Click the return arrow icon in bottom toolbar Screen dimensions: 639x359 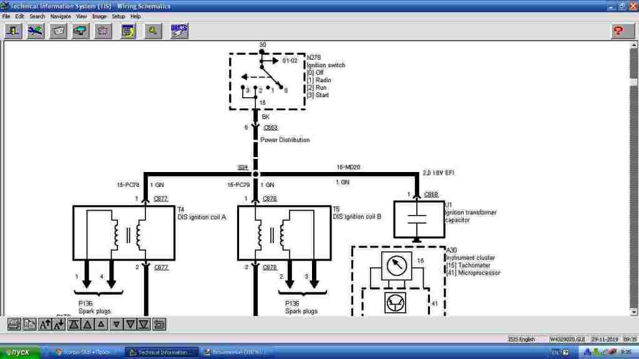[x=159, y=324]
